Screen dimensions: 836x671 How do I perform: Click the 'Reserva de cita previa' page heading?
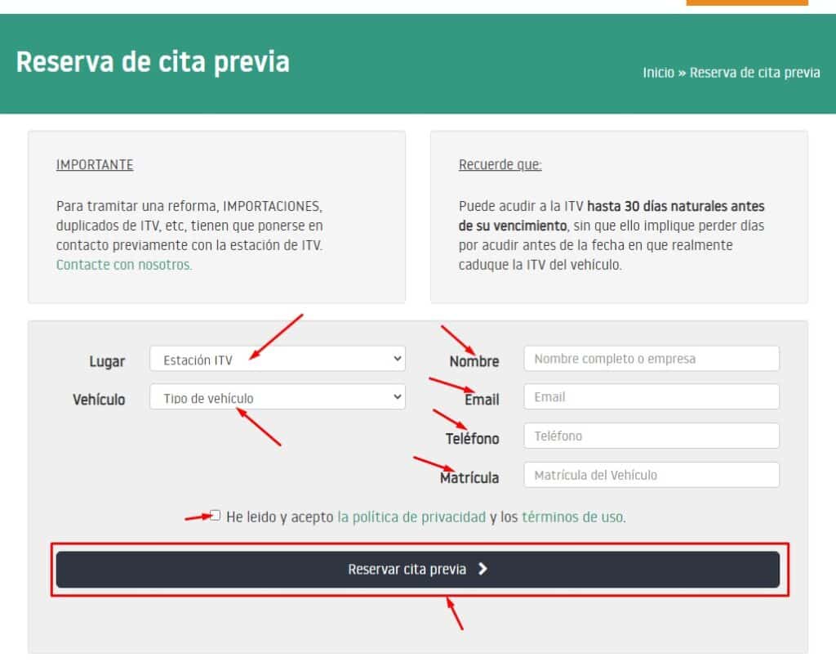pos(153,62)
